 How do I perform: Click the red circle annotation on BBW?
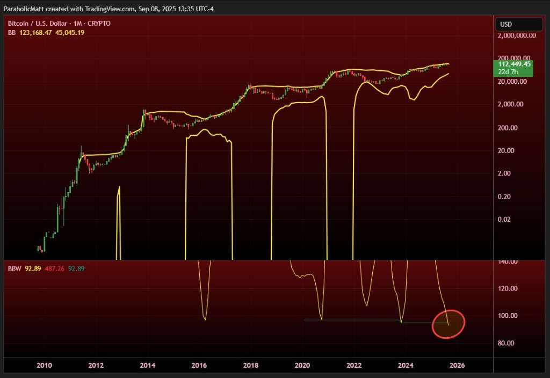tap(447, 324)
